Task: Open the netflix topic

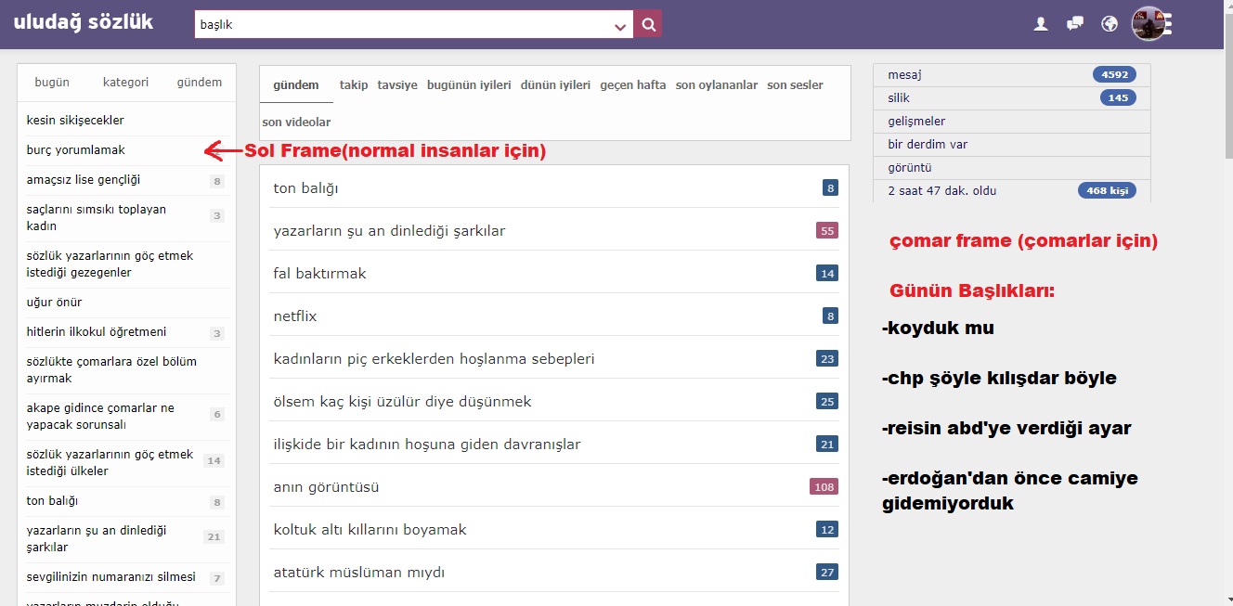Action: 295,316
